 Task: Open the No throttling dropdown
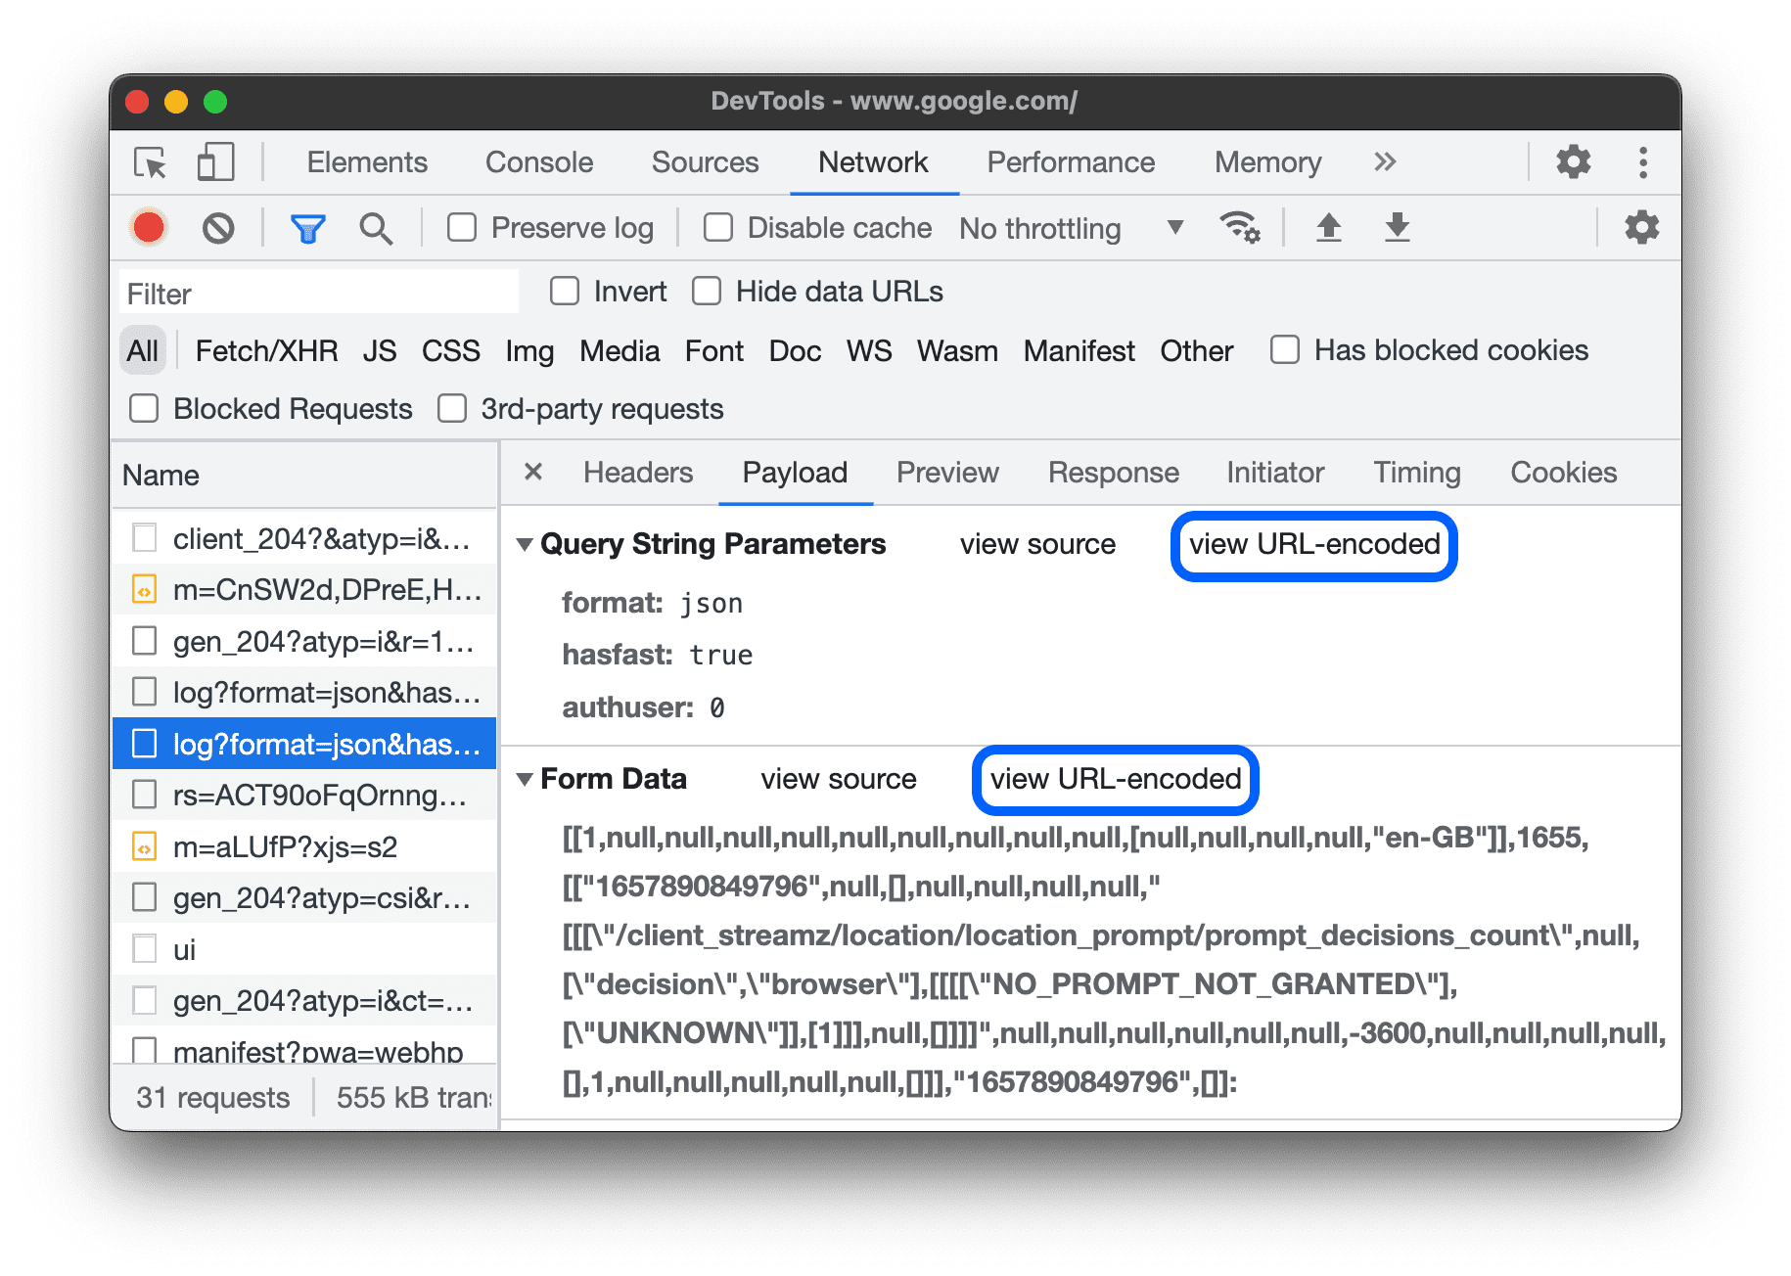(x=1067, y=227)
